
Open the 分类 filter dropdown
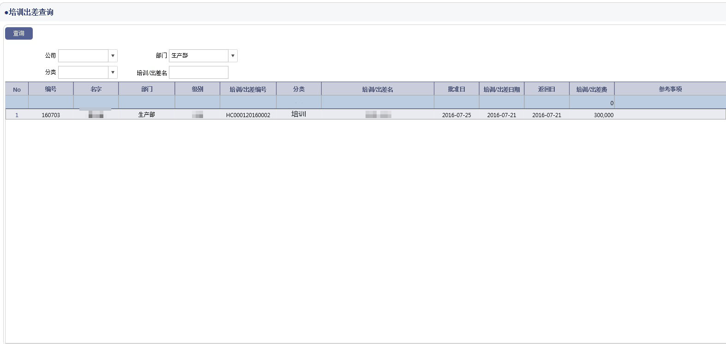(113, 72)
